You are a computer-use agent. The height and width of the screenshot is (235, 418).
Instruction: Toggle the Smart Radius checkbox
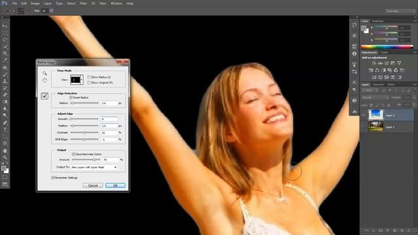point(71,97)
